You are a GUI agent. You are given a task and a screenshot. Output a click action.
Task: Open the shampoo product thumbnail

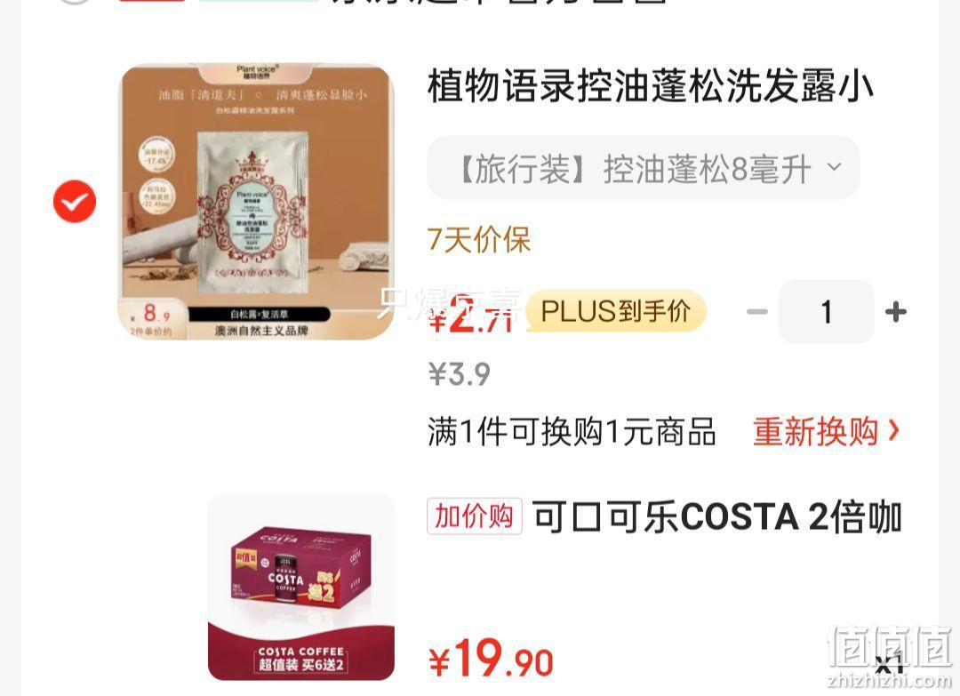point(256,202)
